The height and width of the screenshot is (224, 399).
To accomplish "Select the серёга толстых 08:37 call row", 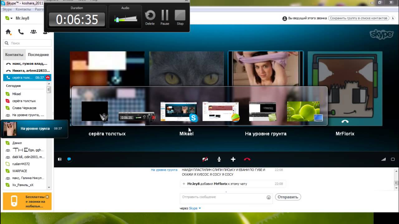I will pos(27,77).
